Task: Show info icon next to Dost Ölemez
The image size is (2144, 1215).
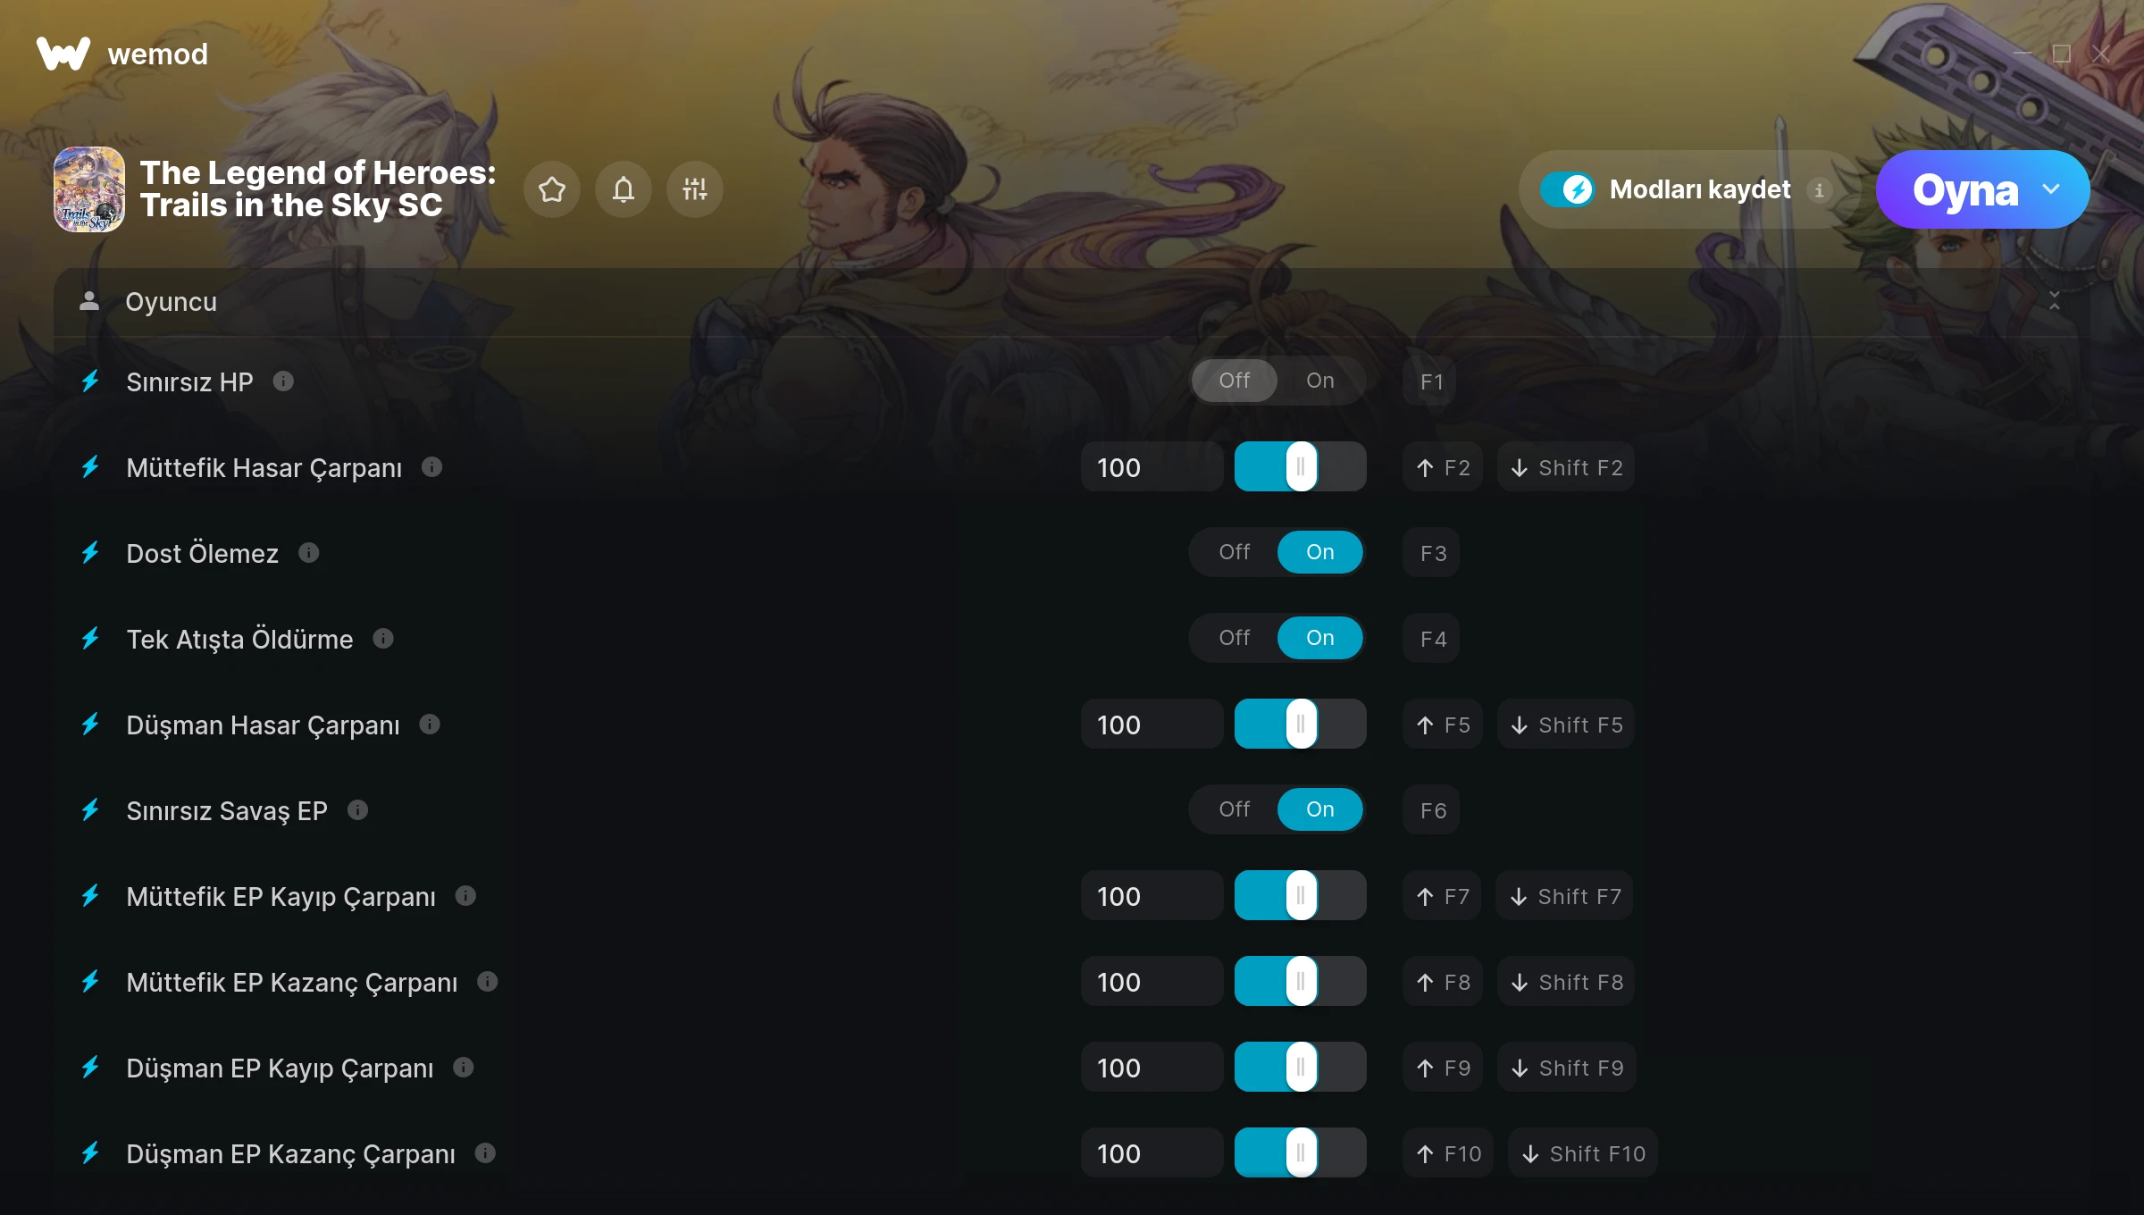Action: tap(308, 553)
